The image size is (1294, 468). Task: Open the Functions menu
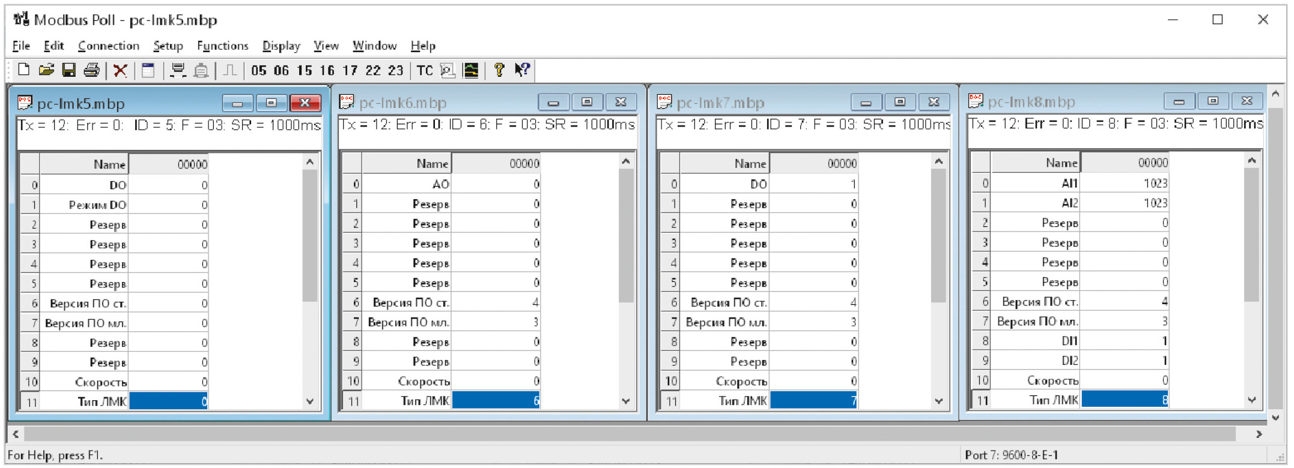tap(222, 46)
